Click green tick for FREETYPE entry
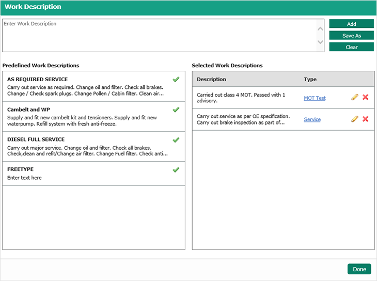Image resolution: width=377 pixels, height=281 pixels. click(x=176, y=169)
